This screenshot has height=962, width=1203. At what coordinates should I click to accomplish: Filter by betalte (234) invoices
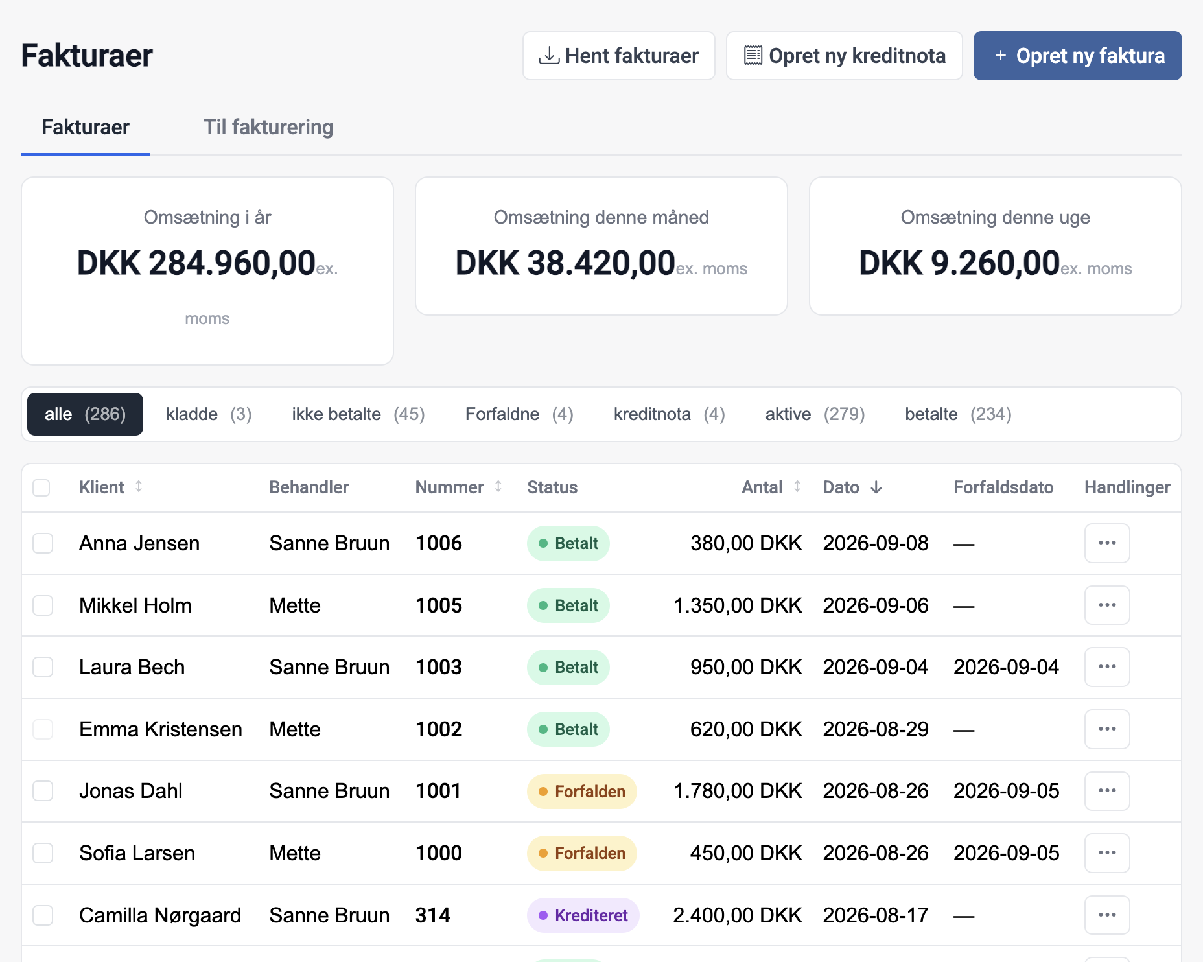point(958,414)
